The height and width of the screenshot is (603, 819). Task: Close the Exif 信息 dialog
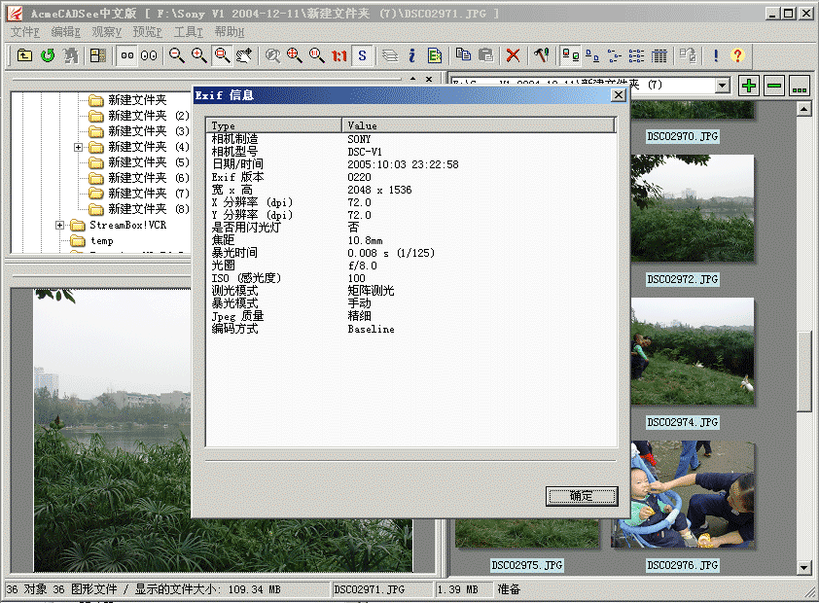[618, 95]
